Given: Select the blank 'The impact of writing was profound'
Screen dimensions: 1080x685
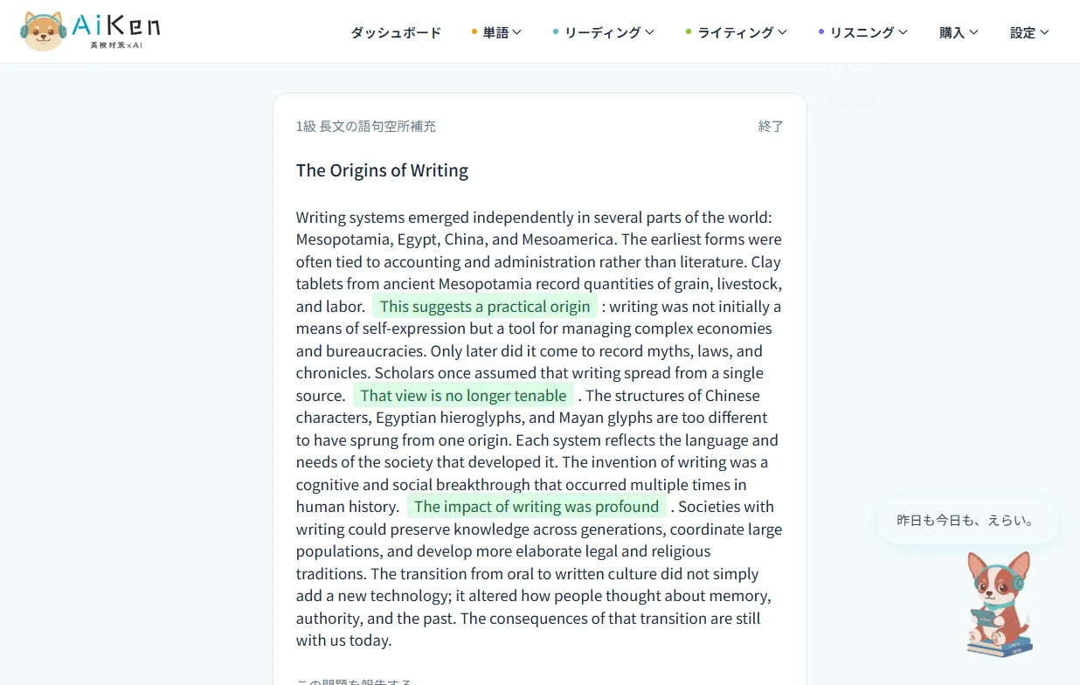Looking at the screenshot, I should coord(537,507).
